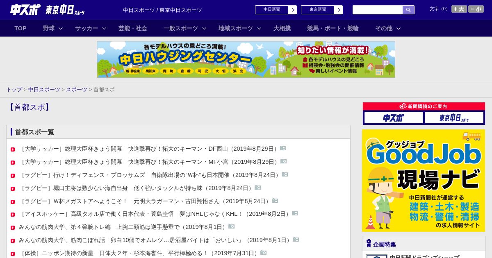This screenshot has width=492, height=258.
Task: Click the search magnifier button
Action: [x=408, y=10]
